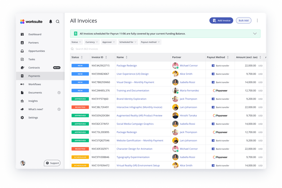Click the Bulk Add button
This screenshot has height=188, width=282.
pyautogui.click(x=243, y=20)
